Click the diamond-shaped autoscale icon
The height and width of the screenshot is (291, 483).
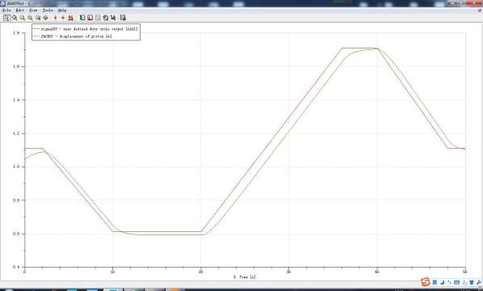[x=45, y=18]
